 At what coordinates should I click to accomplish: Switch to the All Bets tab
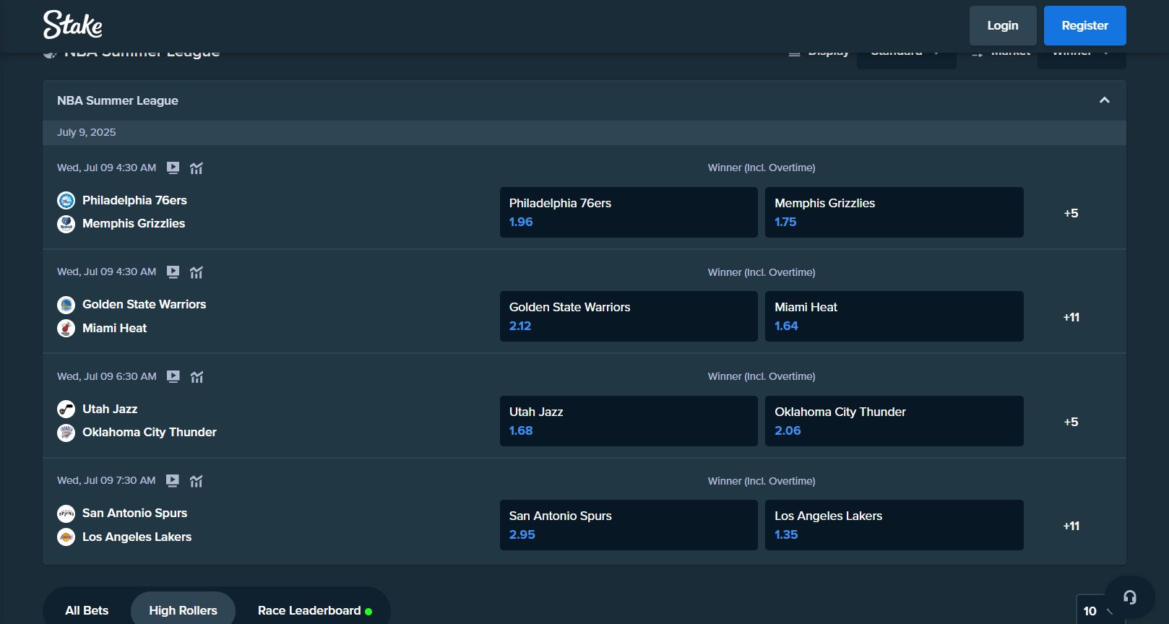click(87, 610)
